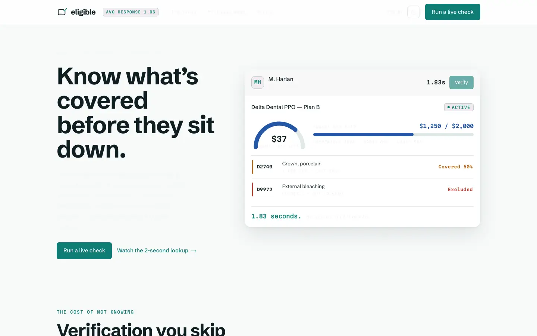
Task: Click Run a live check beside the Watch link
Action: (x=84, y=251)
